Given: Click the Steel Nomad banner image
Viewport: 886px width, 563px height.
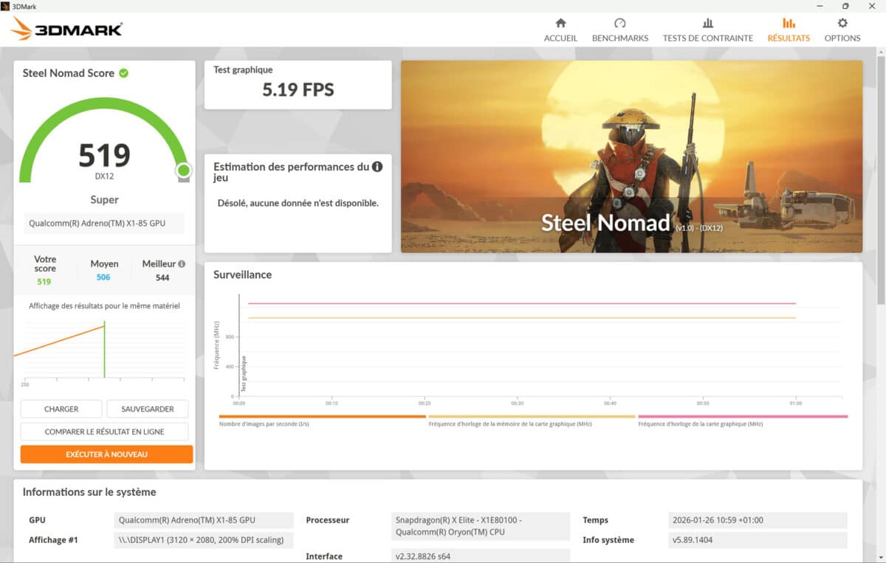Looking at the screenshot, I should (x=631, y=156).
